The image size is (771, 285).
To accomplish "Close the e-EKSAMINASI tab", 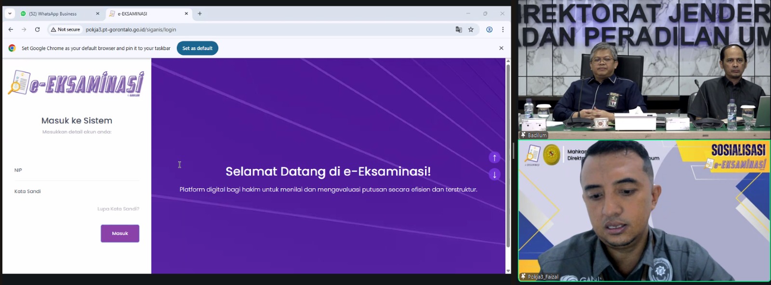I will point(186,13).
